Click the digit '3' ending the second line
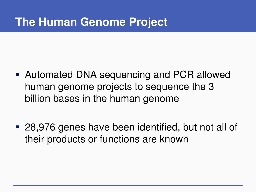The width and height of the screenshot is (256, 192). coord(211,87)
